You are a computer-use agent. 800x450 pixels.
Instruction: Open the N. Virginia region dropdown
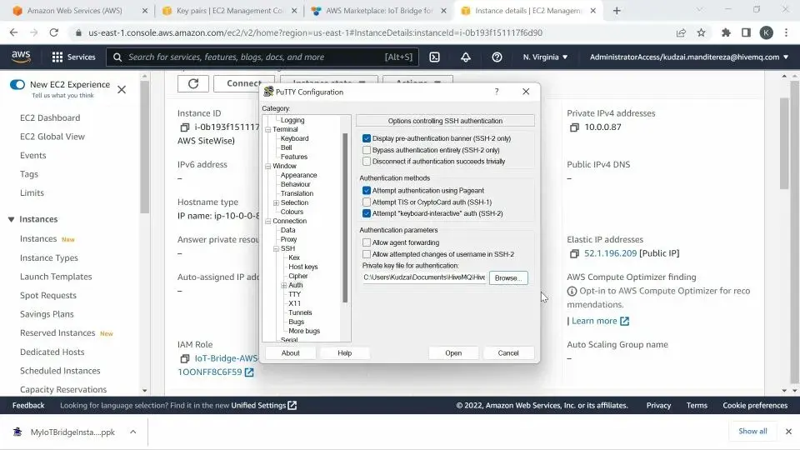[x=545, y=57]
